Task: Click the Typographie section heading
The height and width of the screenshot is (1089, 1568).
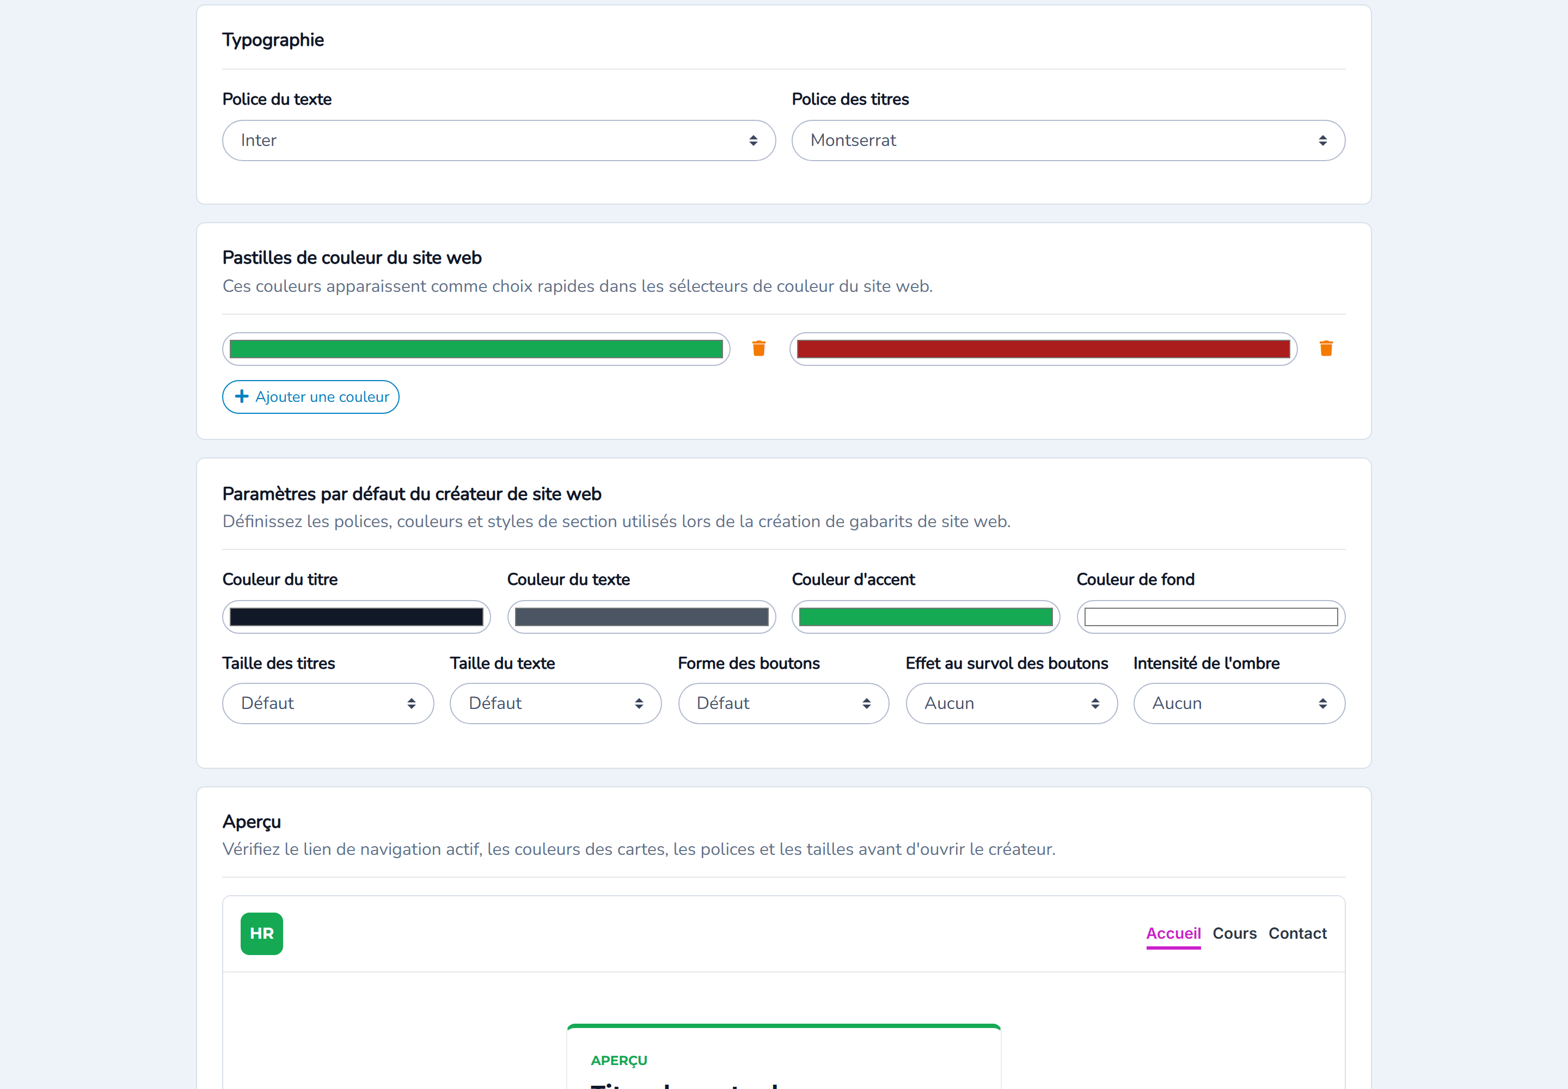Action: (273, 40)
